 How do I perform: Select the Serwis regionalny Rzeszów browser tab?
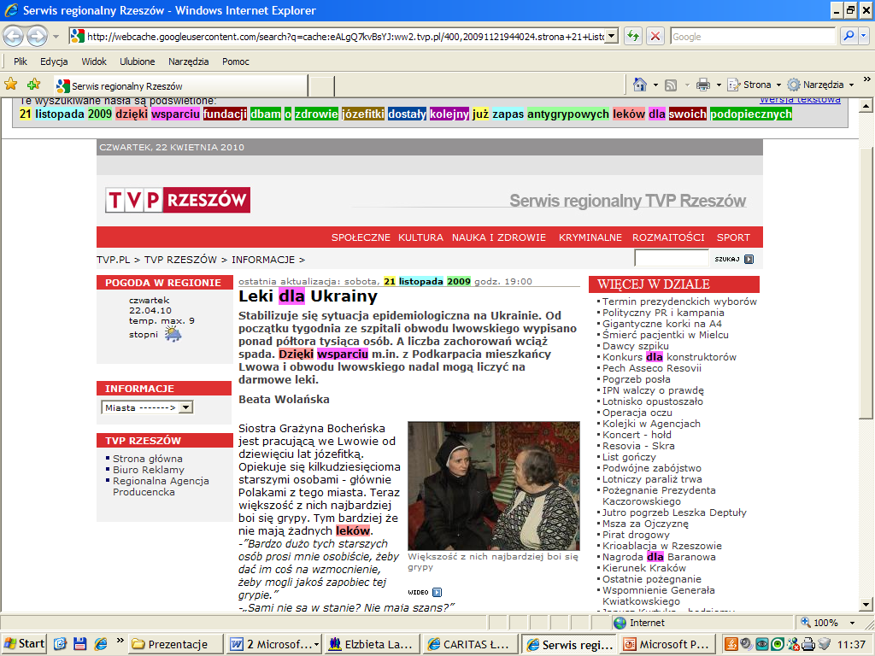181,86
